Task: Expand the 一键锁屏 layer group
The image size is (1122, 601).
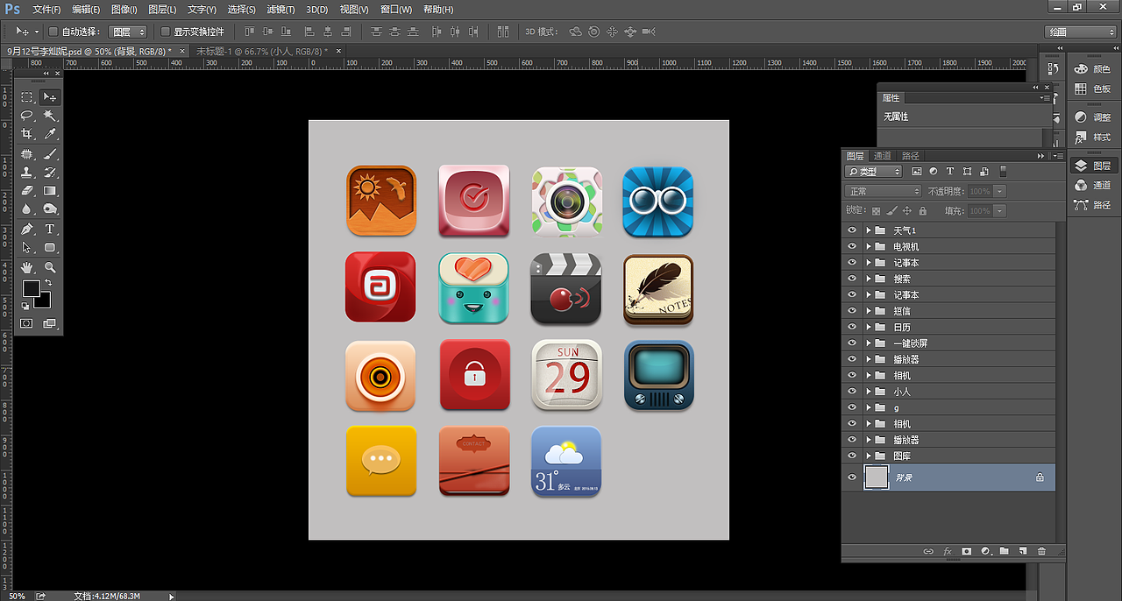Action: [x=869, y=343]
